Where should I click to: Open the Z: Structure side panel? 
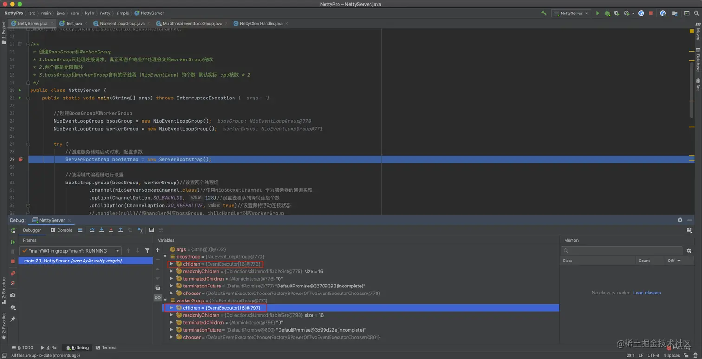(3, 290)
